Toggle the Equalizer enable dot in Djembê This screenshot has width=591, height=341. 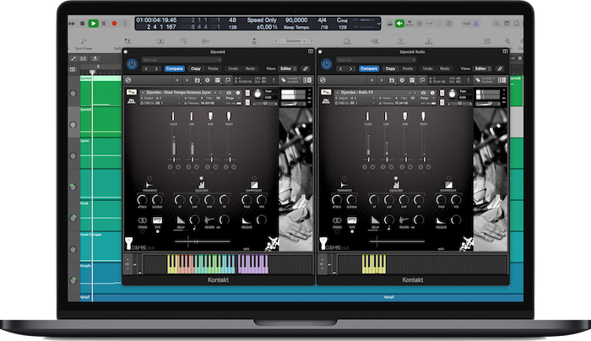pyautogui.click(x=201, y=178)
